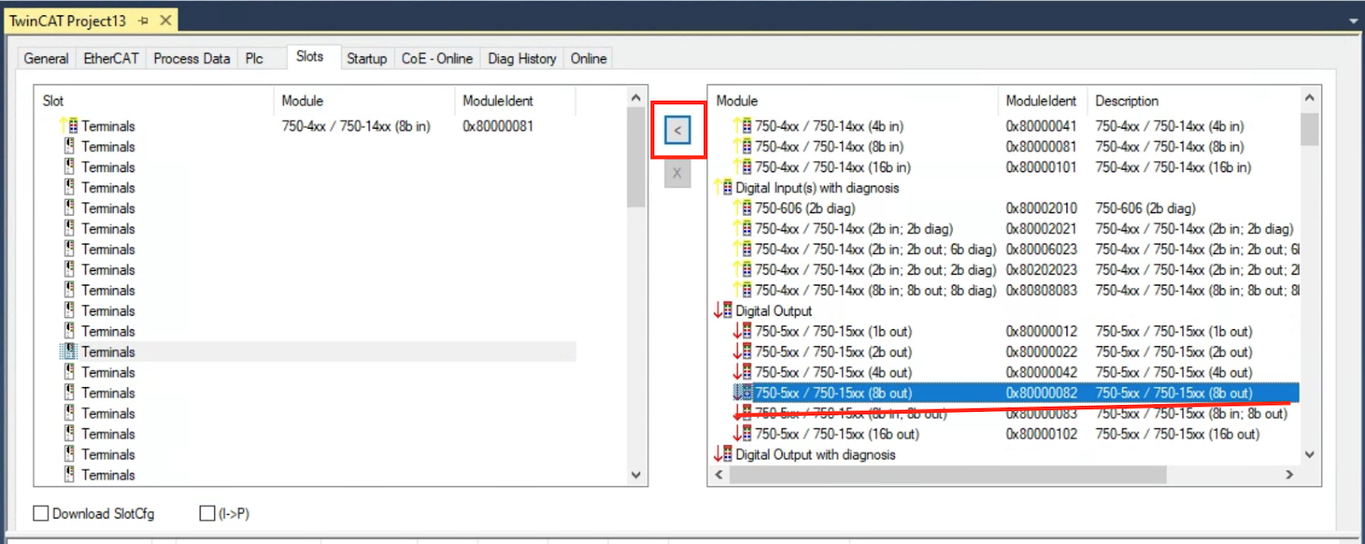Image resolution: width=1365 pixels, height=544 pixels.
Task: Click description text 750-5xx / 750-15xx (8b in; 8b out)
Action: pos(1191,414)
